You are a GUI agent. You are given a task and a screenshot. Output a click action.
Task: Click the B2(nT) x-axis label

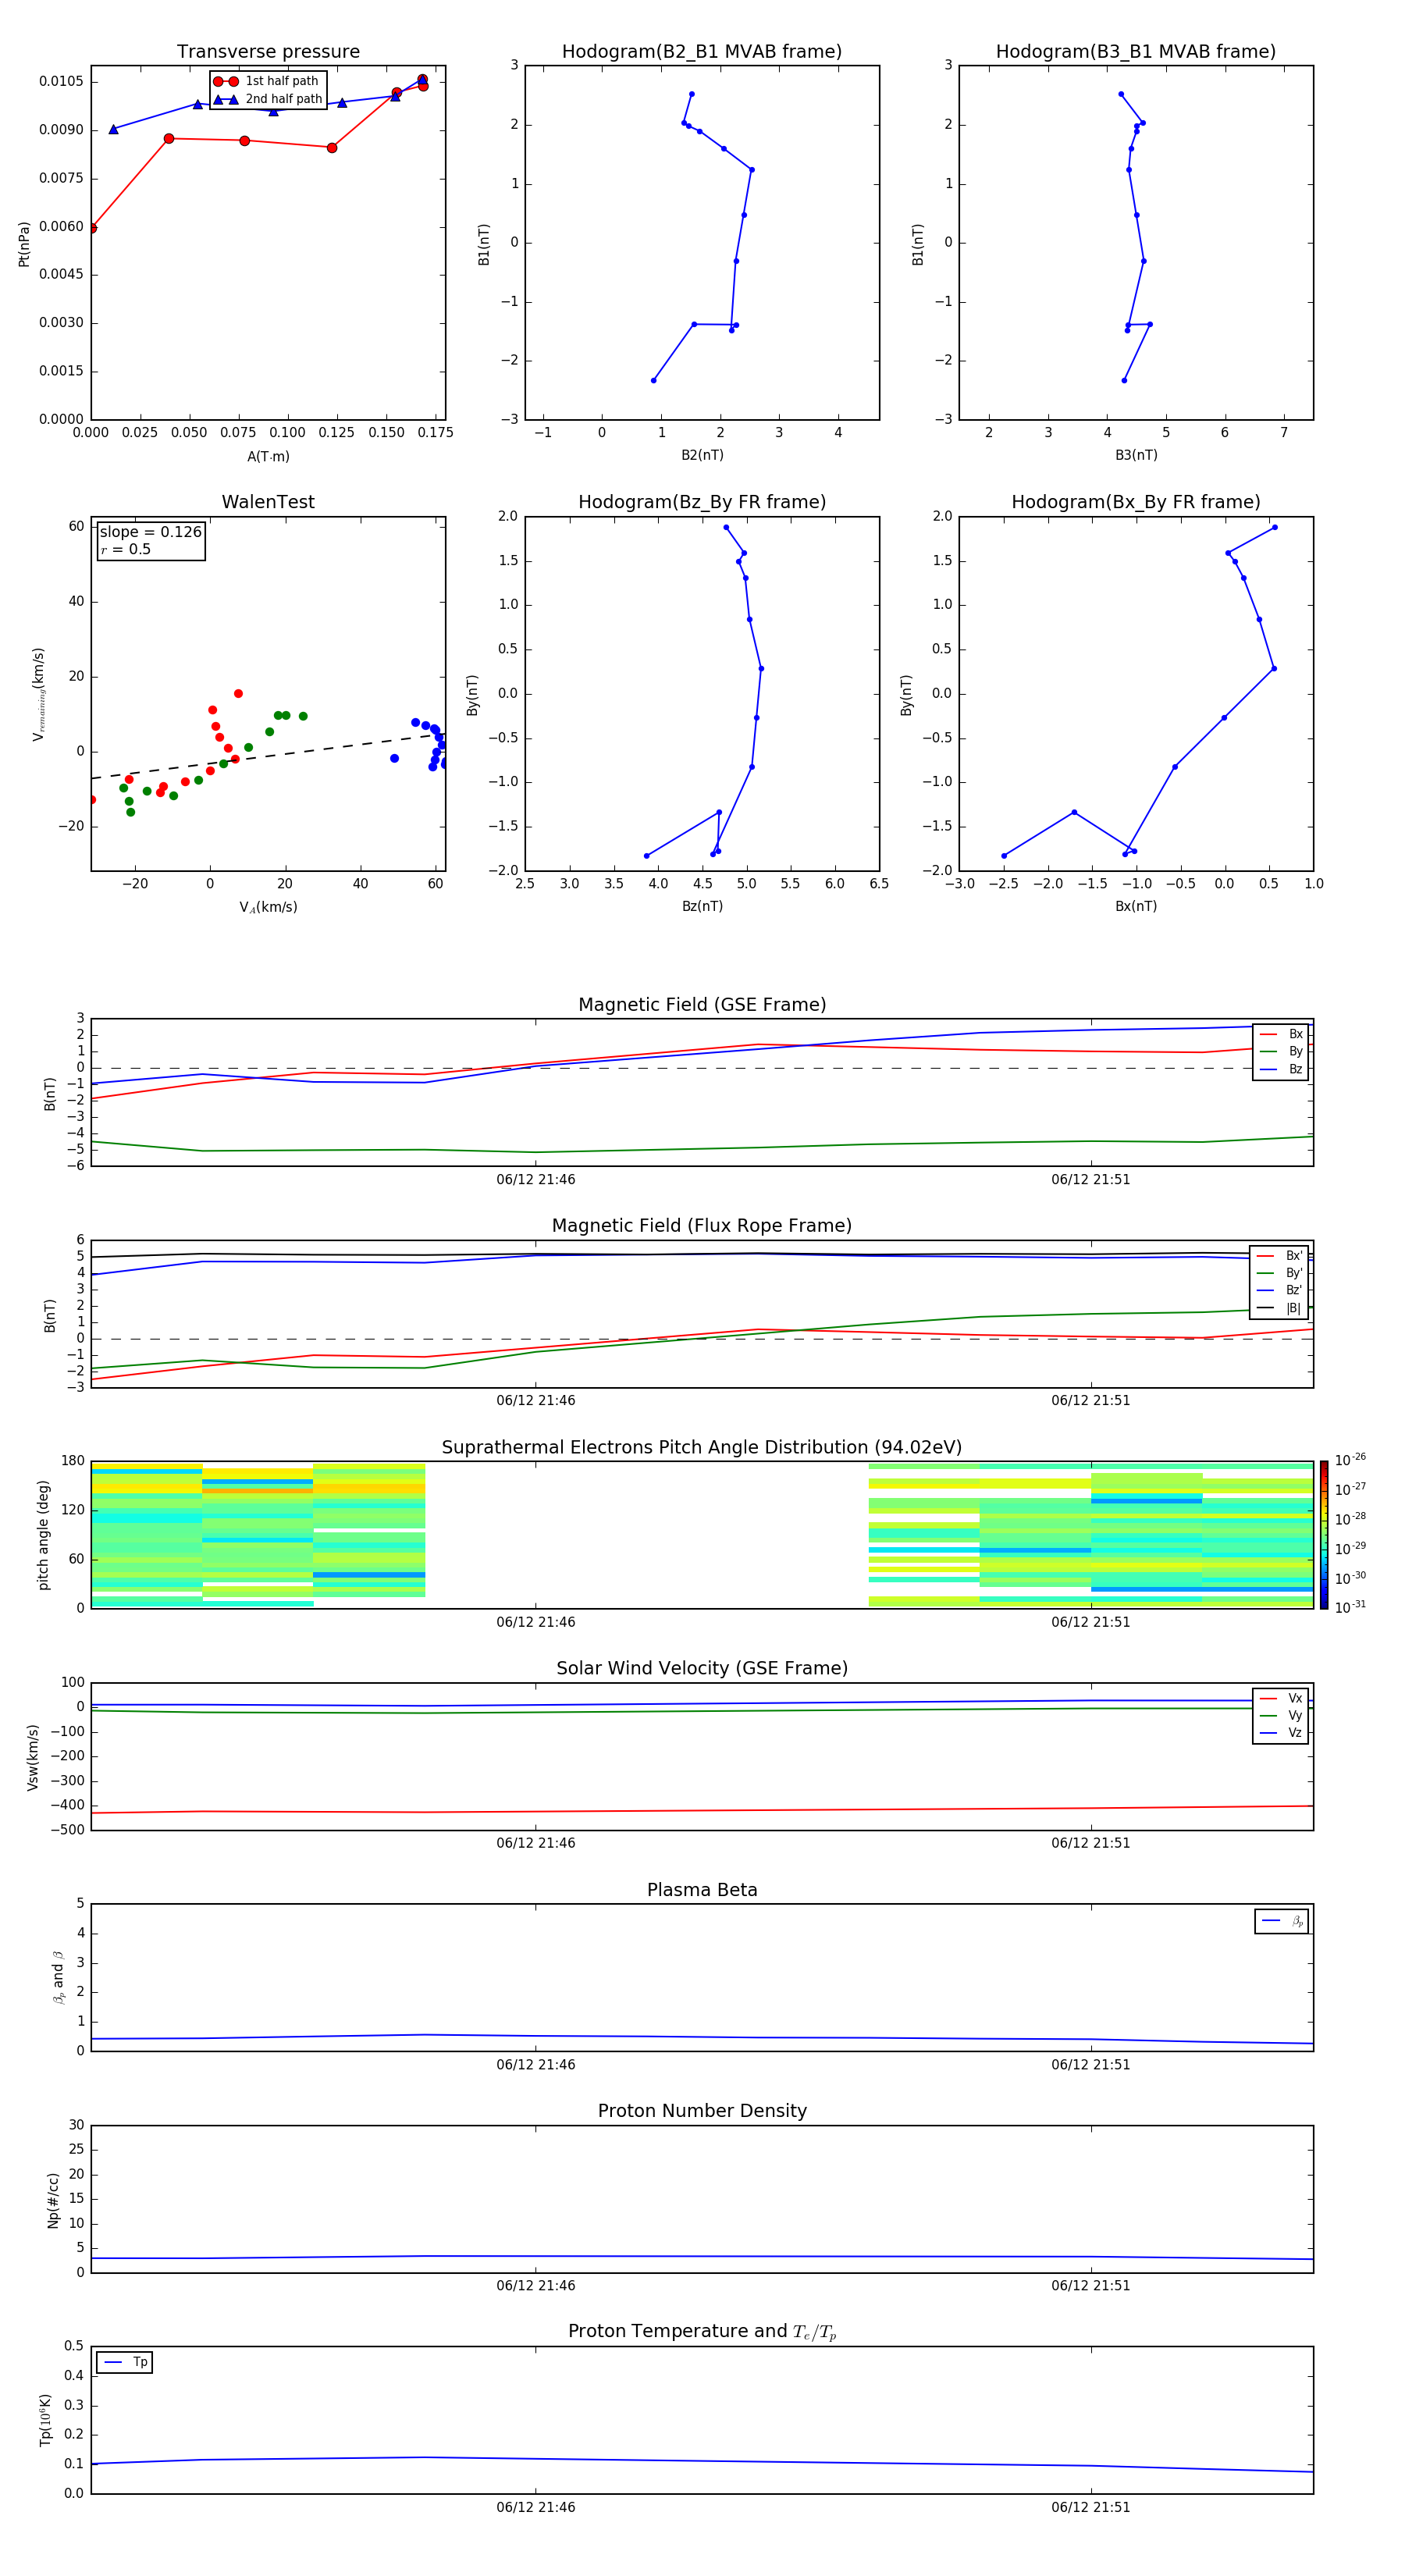tap(702, 455)
